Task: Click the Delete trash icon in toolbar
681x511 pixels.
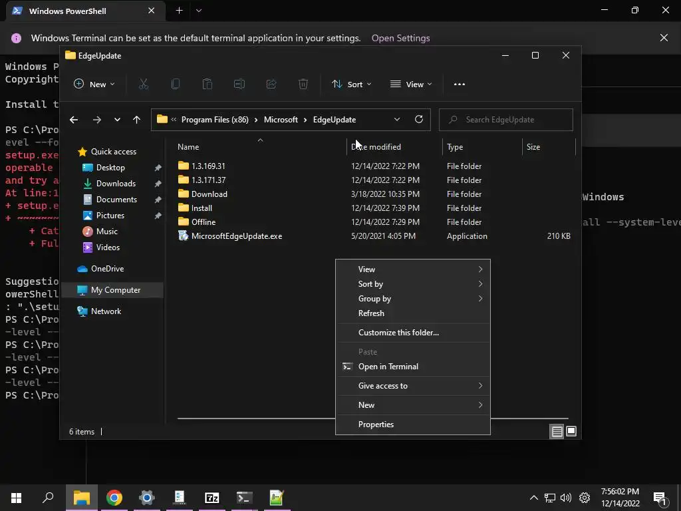Action: pyautogui.click(x=303, y=85)
